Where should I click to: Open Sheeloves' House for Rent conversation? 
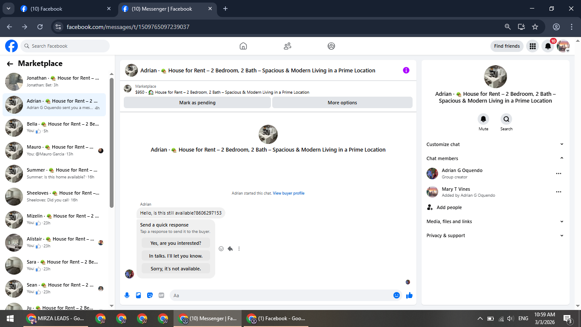[54, 197]
